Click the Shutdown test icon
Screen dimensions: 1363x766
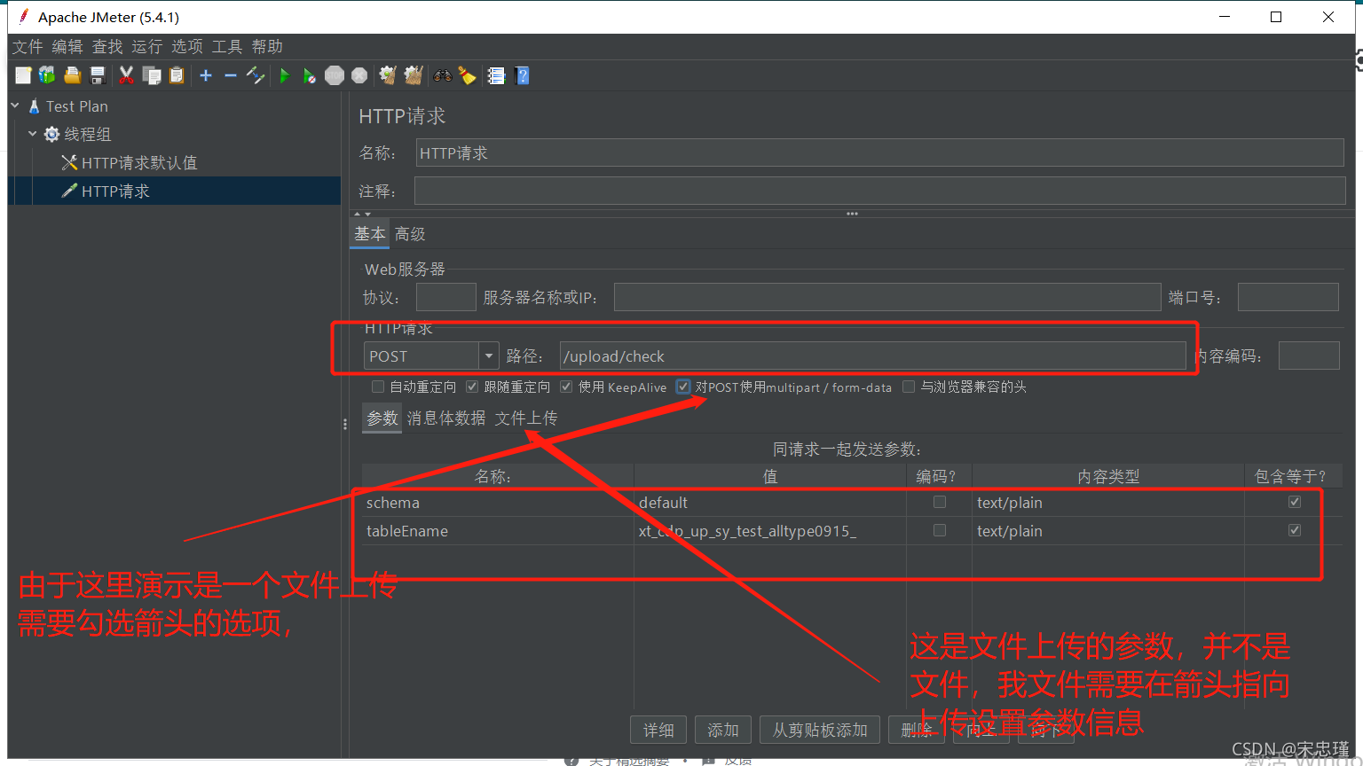click(359, 75)
